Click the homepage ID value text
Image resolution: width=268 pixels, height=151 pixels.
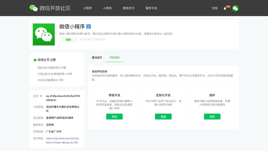point(63,98)
